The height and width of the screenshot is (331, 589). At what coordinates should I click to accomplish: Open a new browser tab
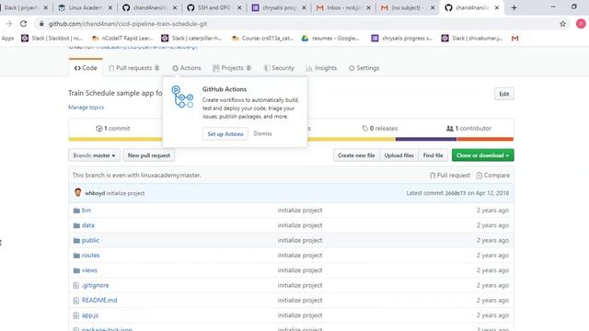coord(514,7)
